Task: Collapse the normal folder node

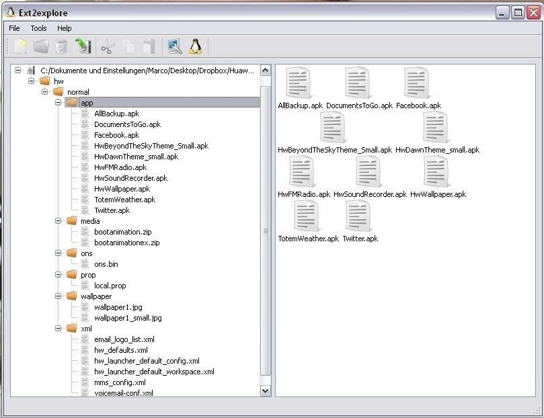Action: 45,92
